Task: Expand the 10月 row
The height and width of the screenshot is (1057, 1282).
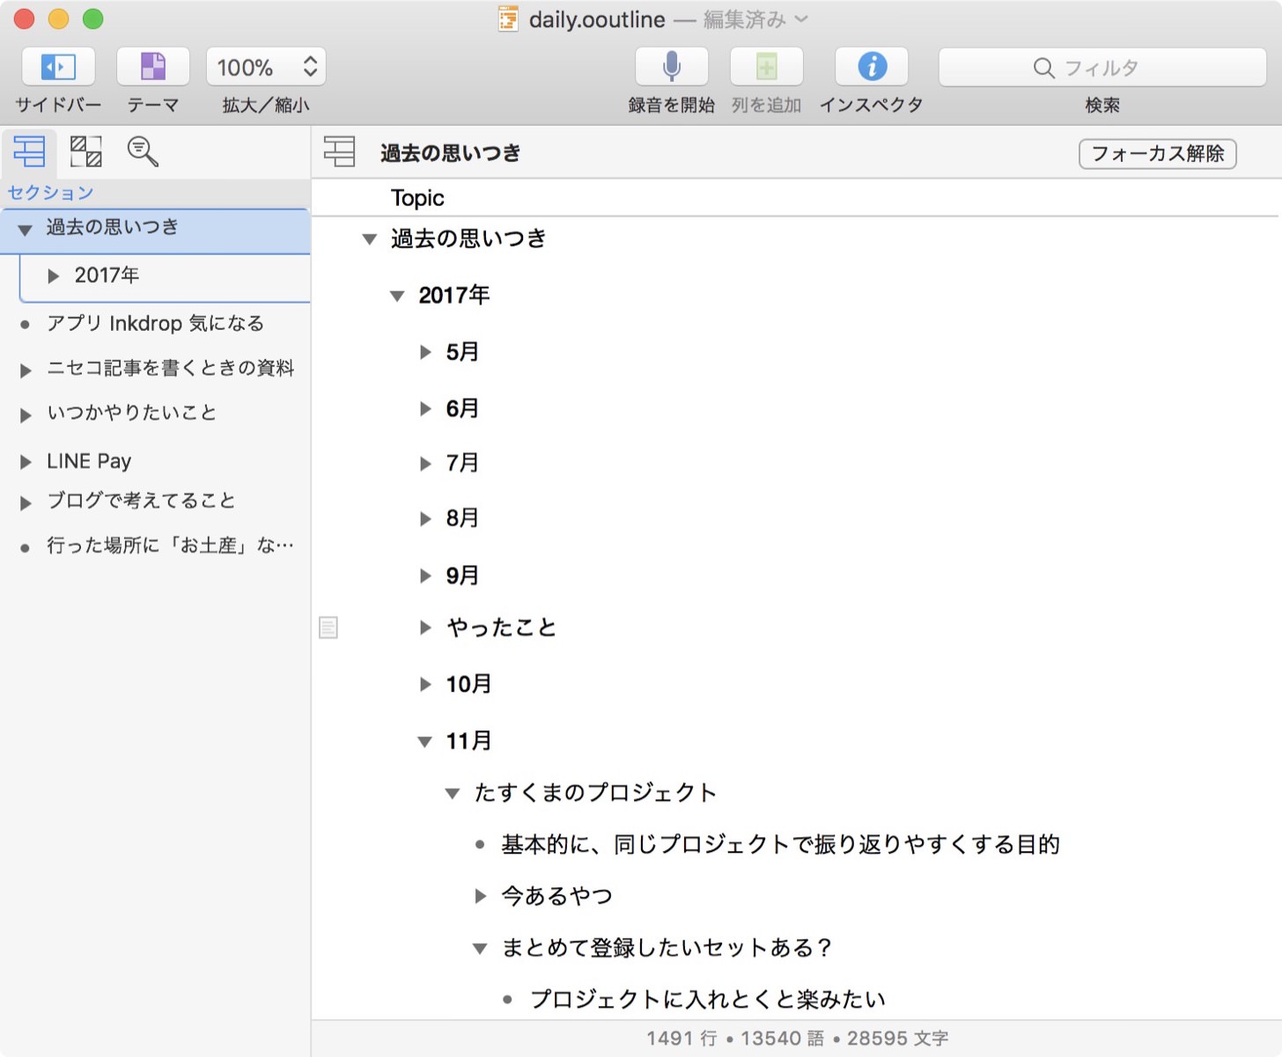Action: click(x=425, y=684)
